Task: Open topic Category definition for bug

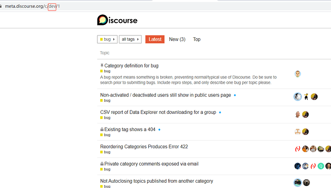Action: tap(131, 66)
